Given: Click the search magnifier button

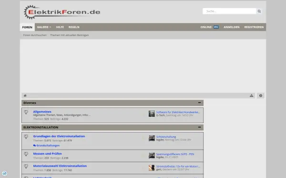Looking at the screenshot, I should click(x=259, y=11).
